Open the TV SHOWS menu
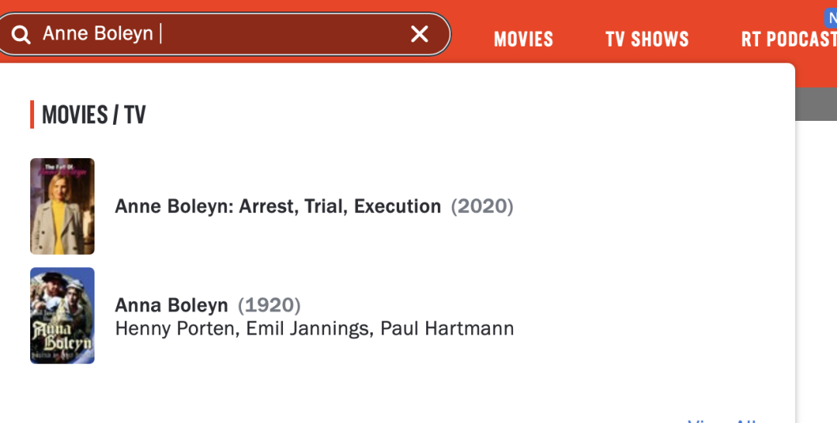837x423 pixels. [647, 39]
